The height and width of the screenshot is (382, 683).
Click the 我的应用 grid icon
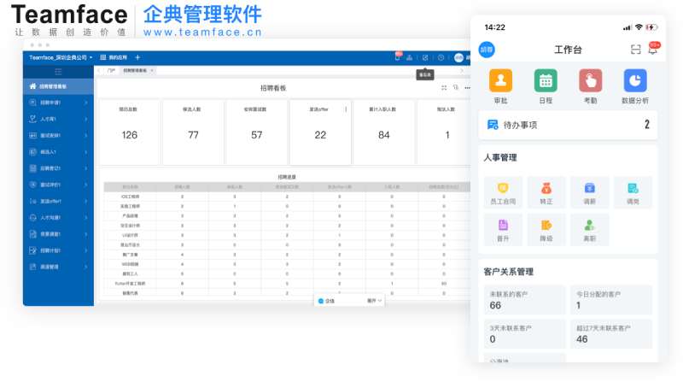point(103,57)
